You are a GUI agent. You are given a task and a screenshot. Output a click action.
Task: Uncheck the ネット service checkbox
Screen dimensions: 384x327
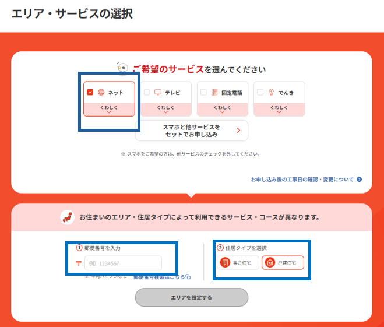(90, 92)
